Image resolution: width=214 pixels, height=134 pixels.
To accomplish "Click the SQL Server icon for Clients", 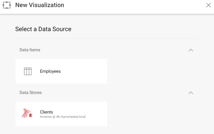I will coord(27,113).
